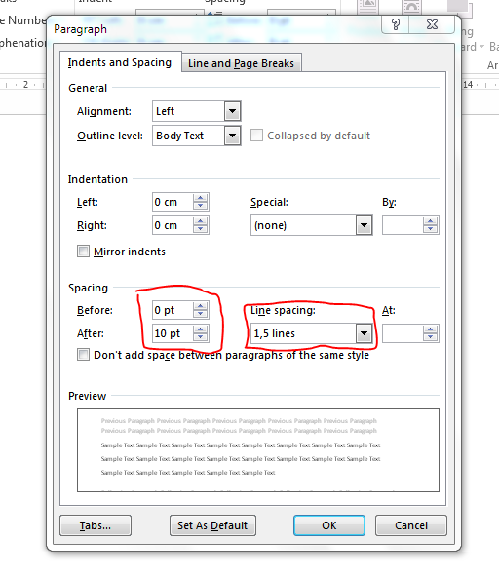Increase the At spacing value up arrow

(x=431, y=329)
